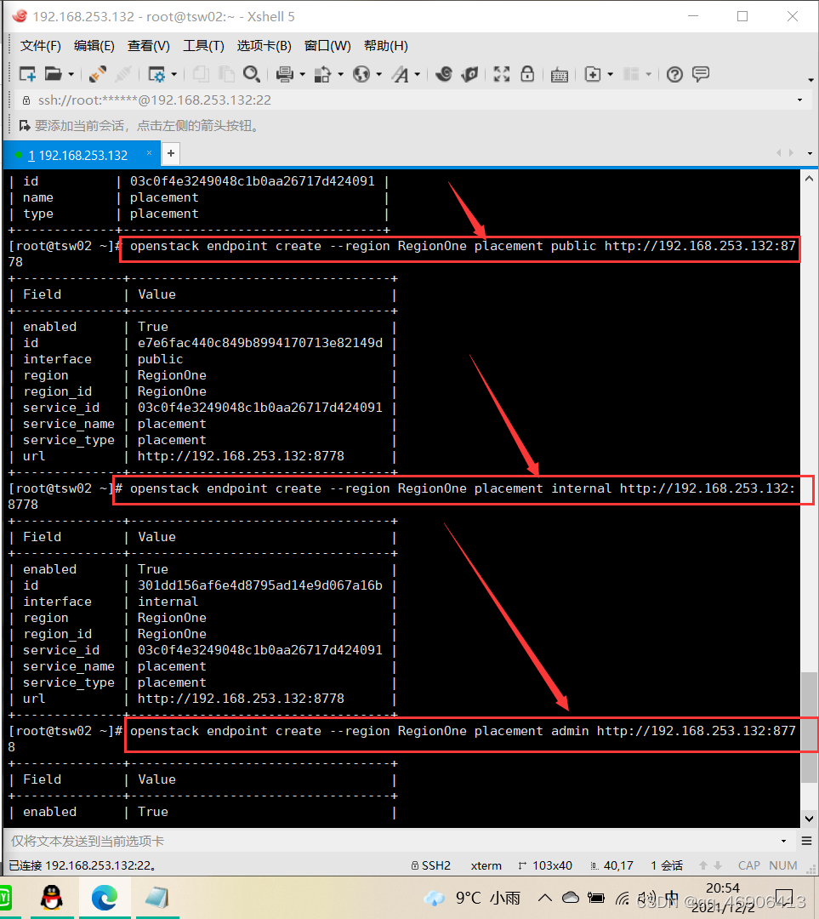The width and height of the screenshot is (819, 919).
Task: Open the tab list dropdown arrow
Action: (x=810, y=153)
